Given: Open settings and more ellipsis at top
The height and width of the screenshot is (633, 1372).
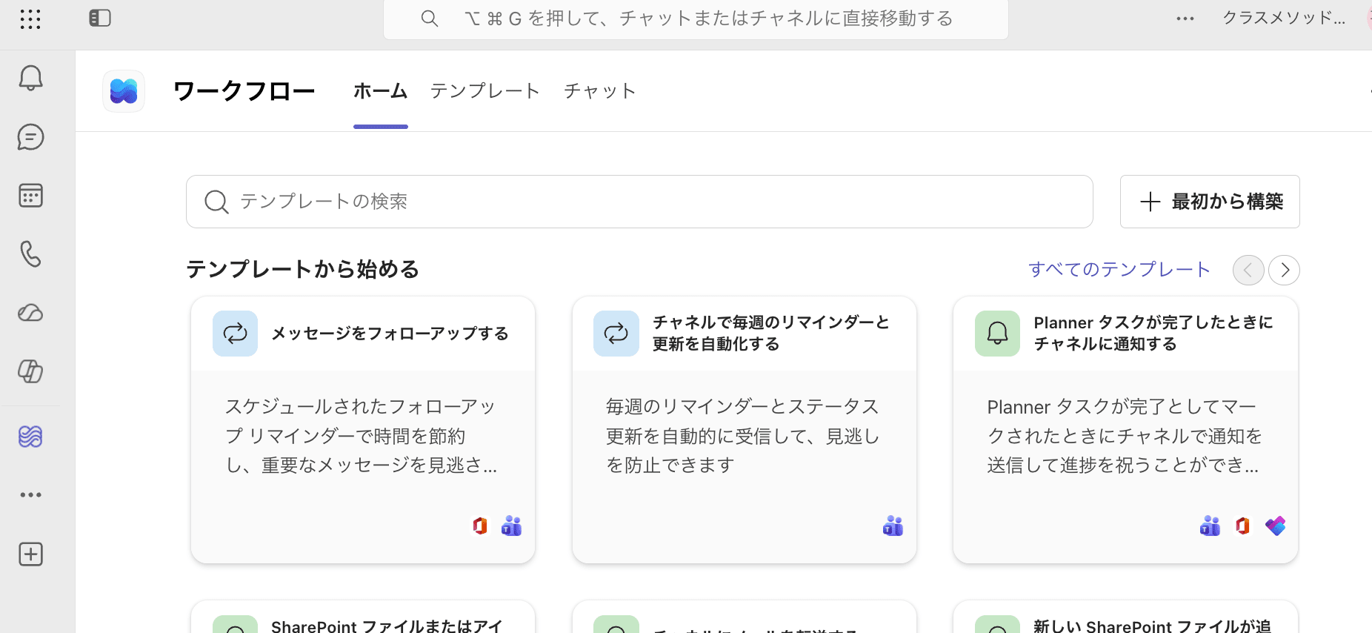Looking at the screenshot, I should point(1185,19).
